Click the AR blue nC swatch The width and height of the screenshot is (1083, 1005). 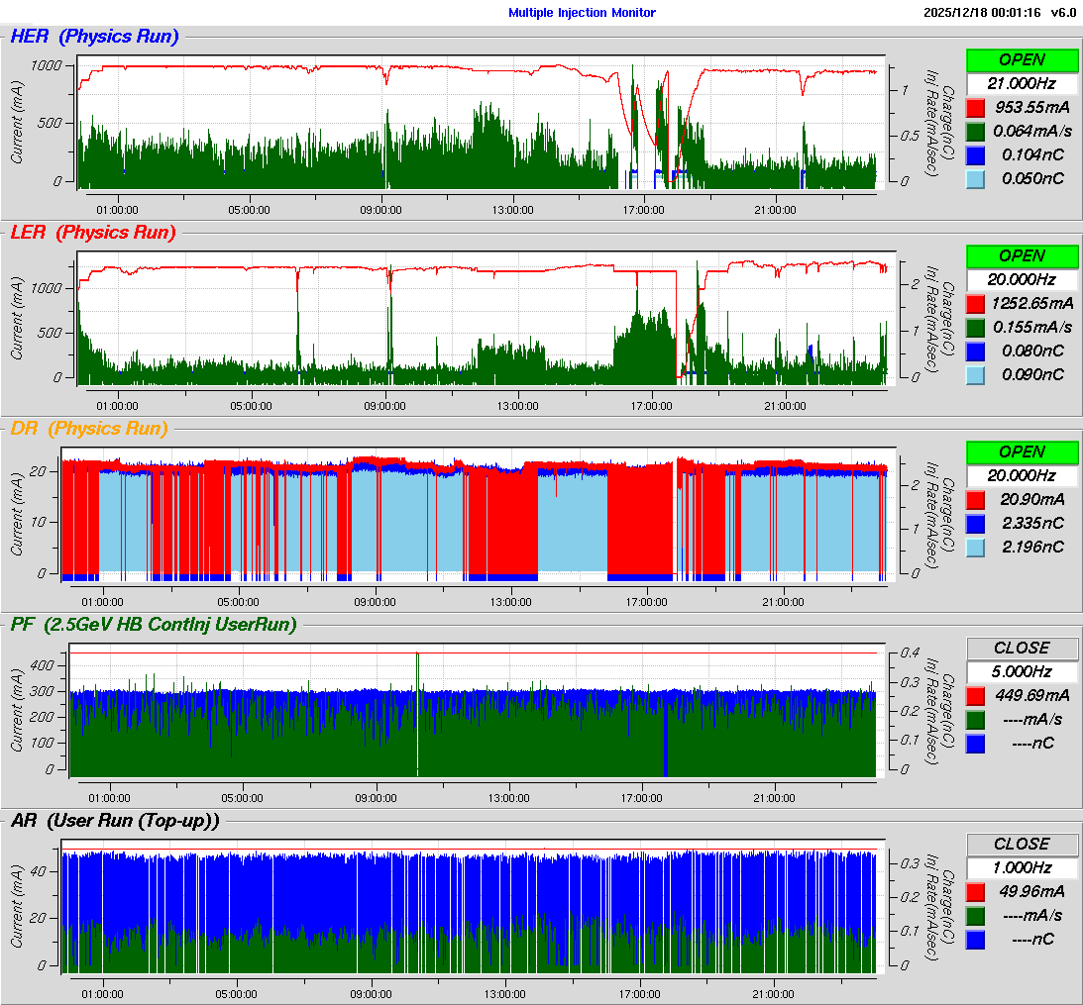pyautogui.click(x=975, y=940)
